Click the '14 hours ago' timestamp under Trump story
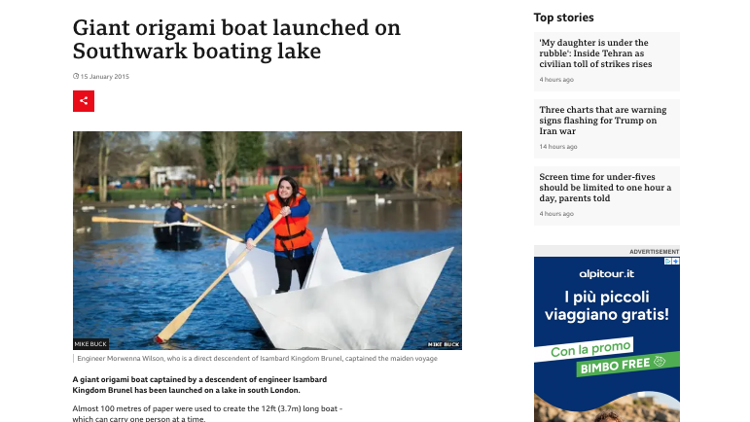The image size is (750, 422). pyautogui.click(x=558, y=147)
